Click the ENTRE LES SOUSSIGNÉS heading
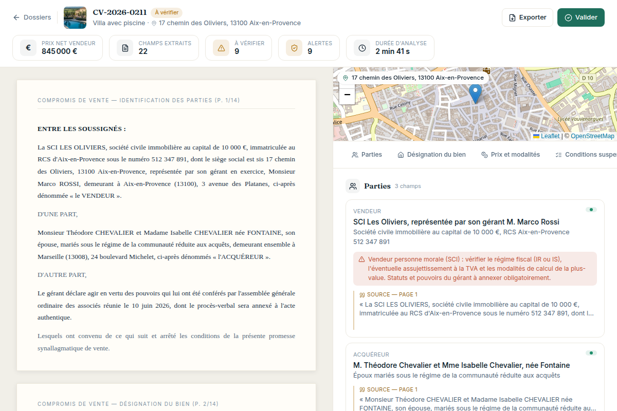This screenshot has height=411, width=617. 82,129
